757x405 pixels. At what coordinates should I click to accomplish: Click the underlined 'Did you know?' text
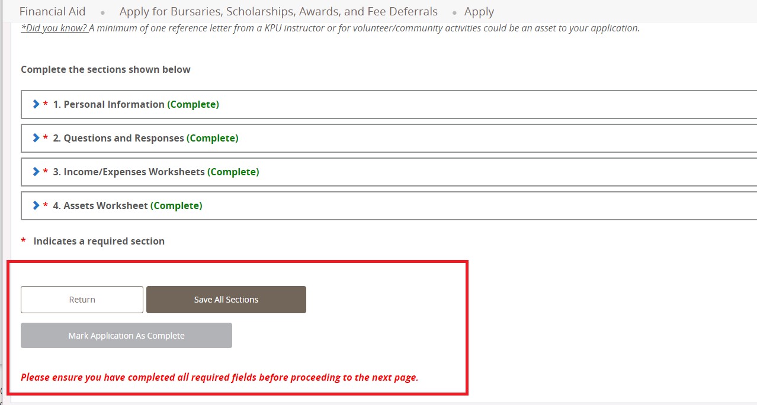[x=54, y=28]
